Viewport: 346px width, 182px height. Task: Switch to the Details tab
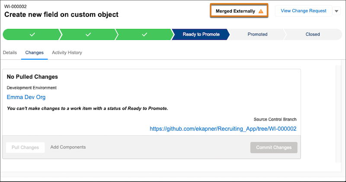point(10,52)
